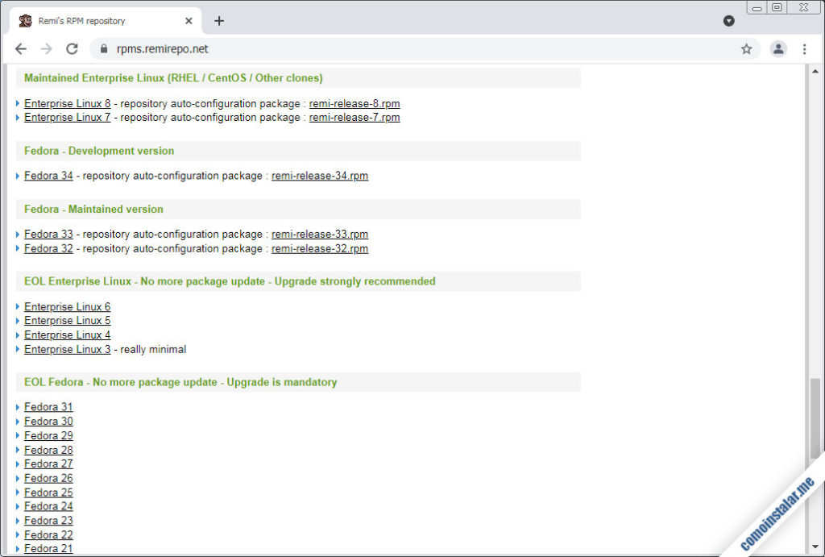The image size is (825, 557).
Task: Open the Chrome three-dot menu
Action: 804,49
